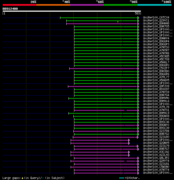Click label UniRef100_B9R7G2
174x180 pixels.
156,134
